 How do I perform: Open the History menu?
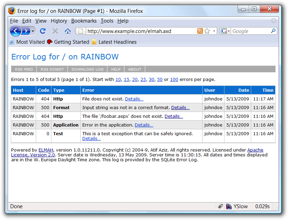coord(59,21)
